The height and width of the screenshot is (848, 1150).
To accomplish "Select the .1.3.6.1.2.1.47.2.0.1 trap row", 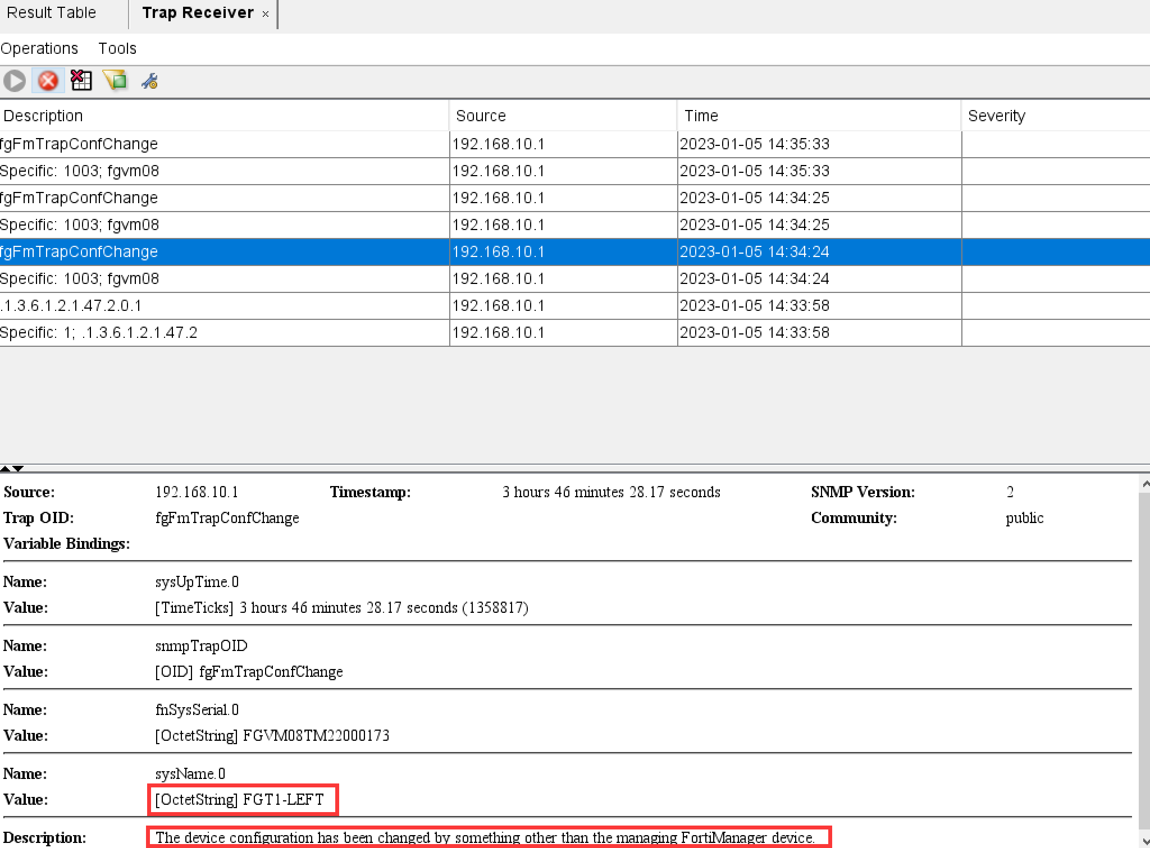I will (225, 306).
